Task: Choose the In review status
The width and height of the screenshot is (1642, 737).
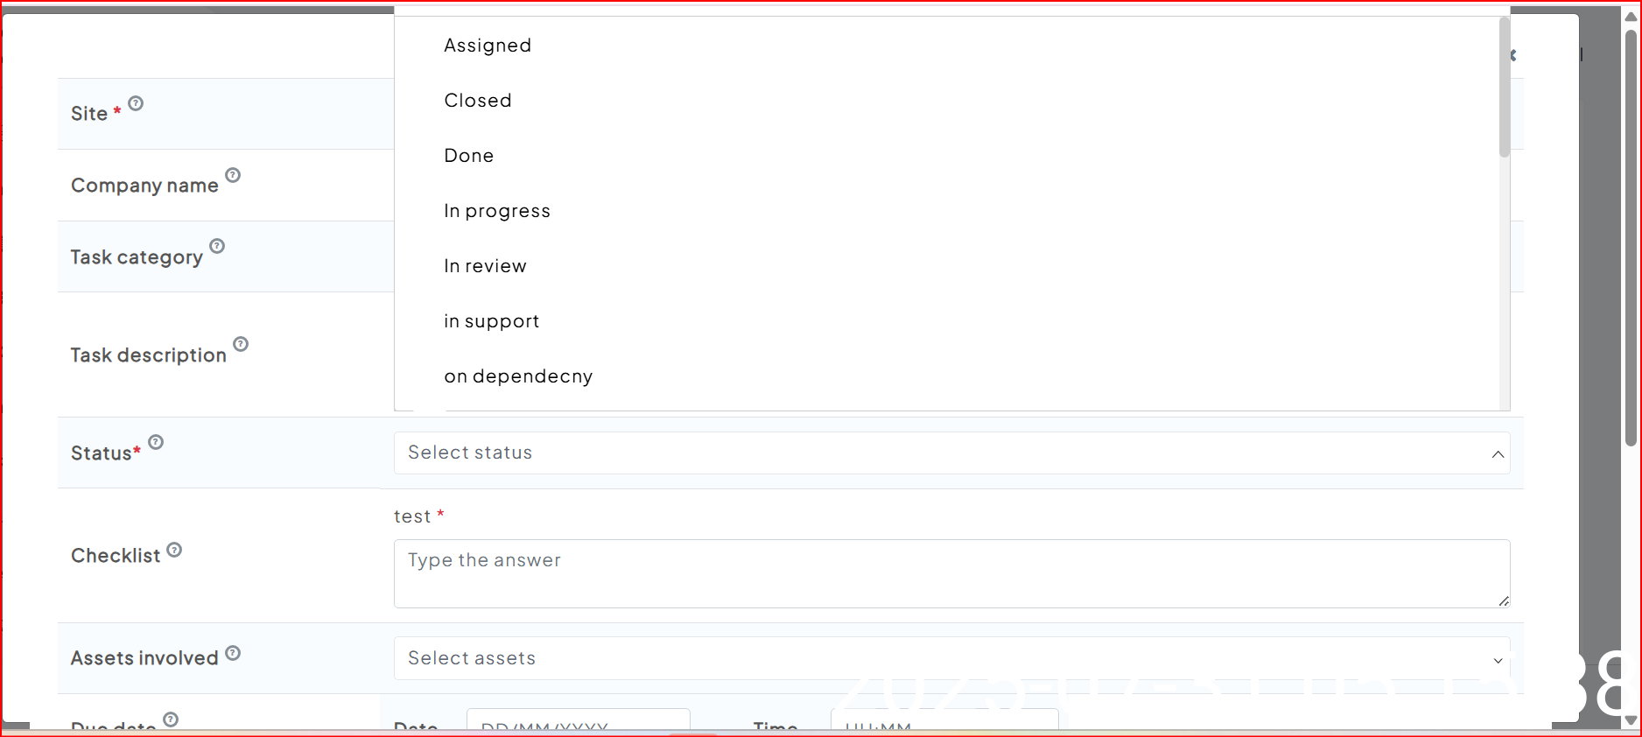Action: pos(485,266)
